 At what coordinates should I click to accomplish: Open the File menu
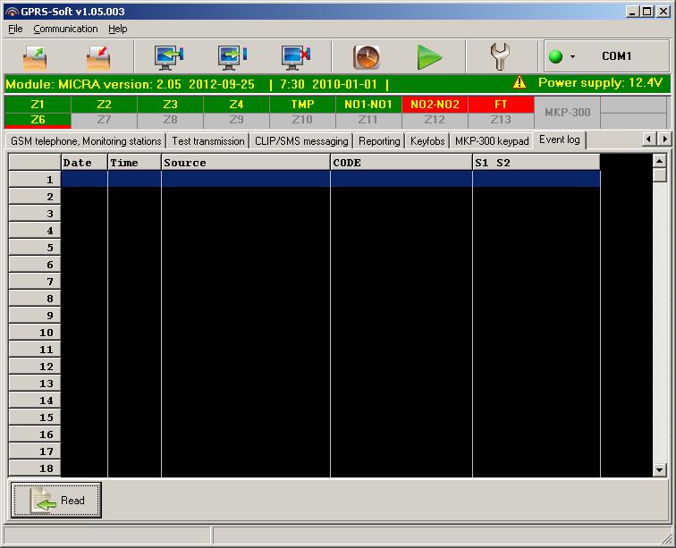point(15,29)
